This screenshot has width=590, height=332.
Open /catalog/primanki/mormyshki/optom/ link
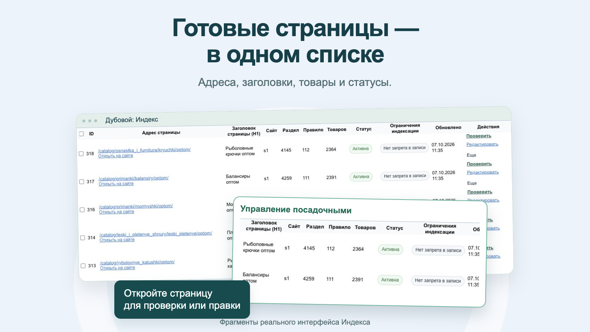point(136,206)
